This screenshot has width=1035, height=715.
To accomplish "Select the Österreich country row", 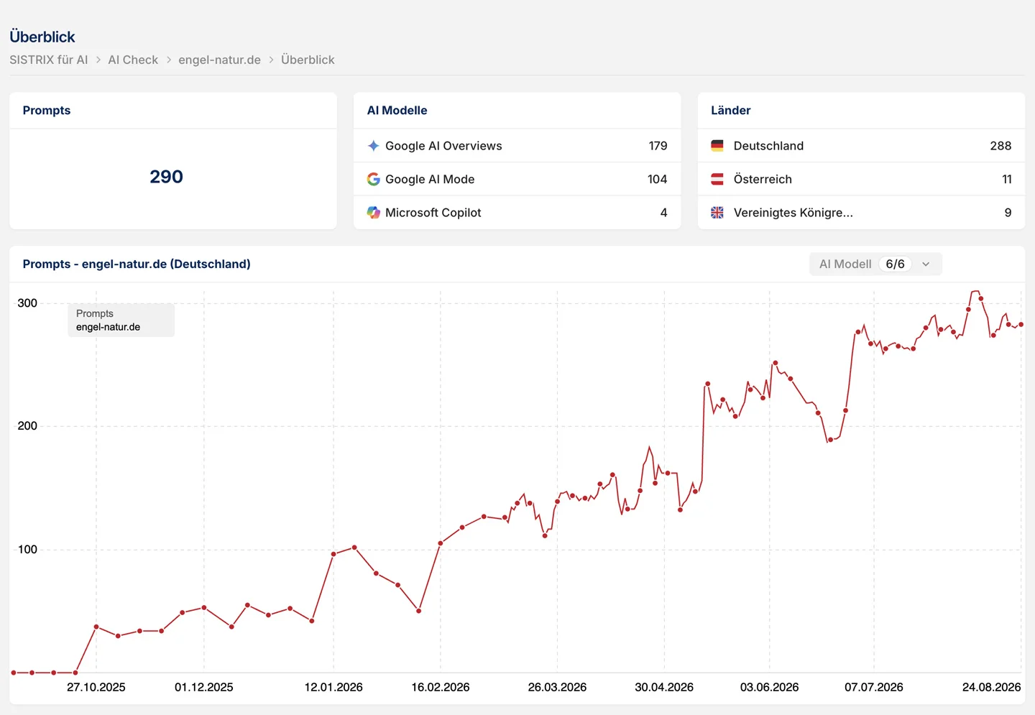I will point(861,179).
